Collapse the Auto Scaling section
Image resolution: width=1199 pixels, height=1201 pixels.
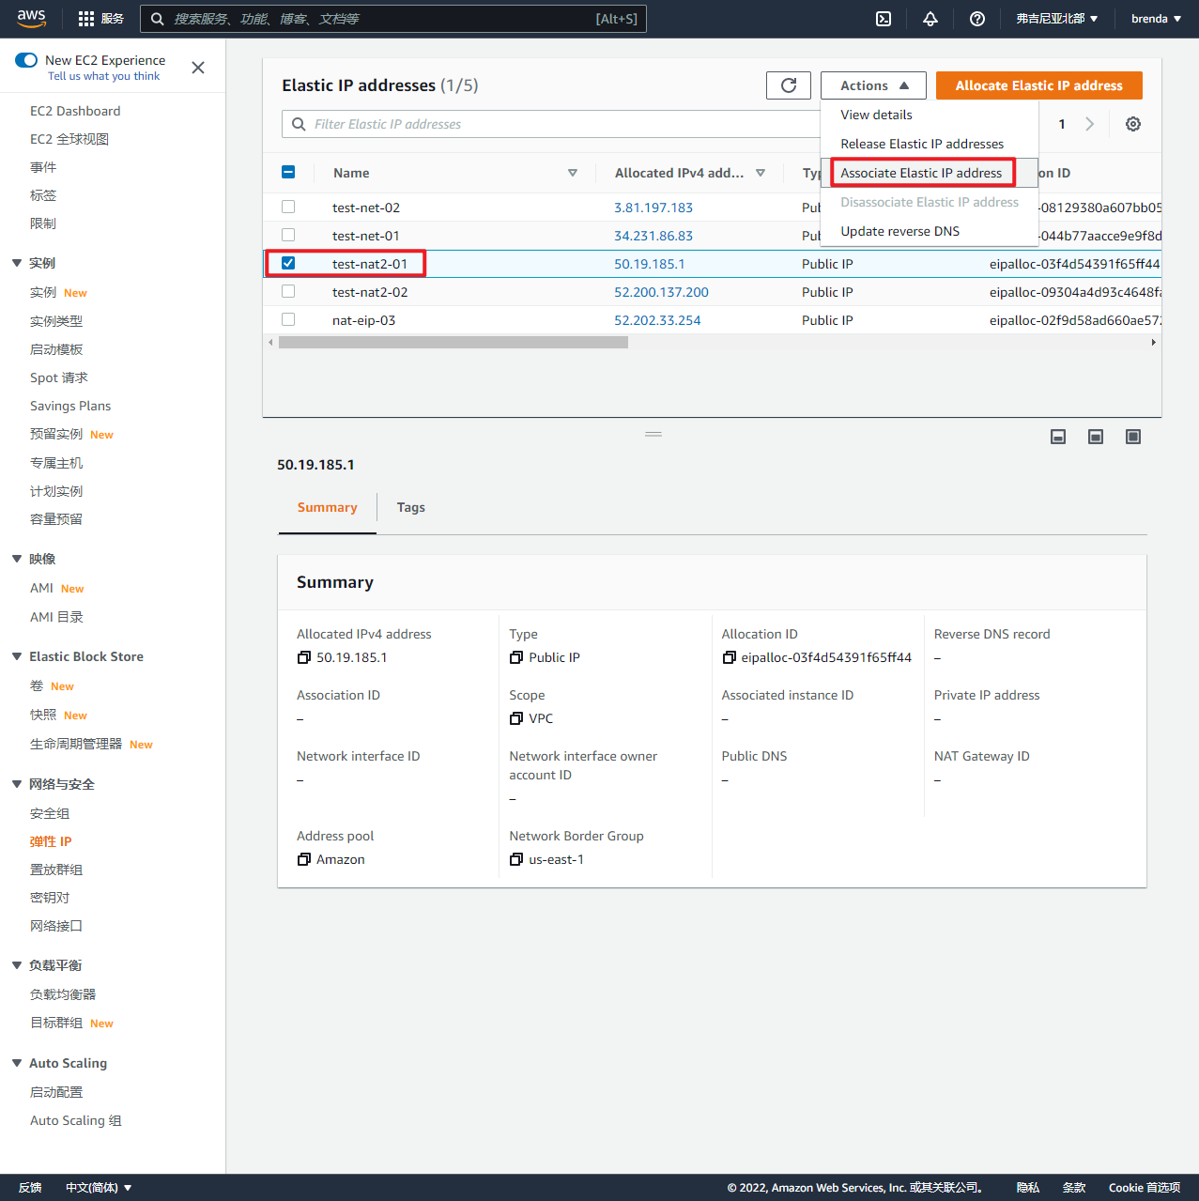coord(17,1063)
